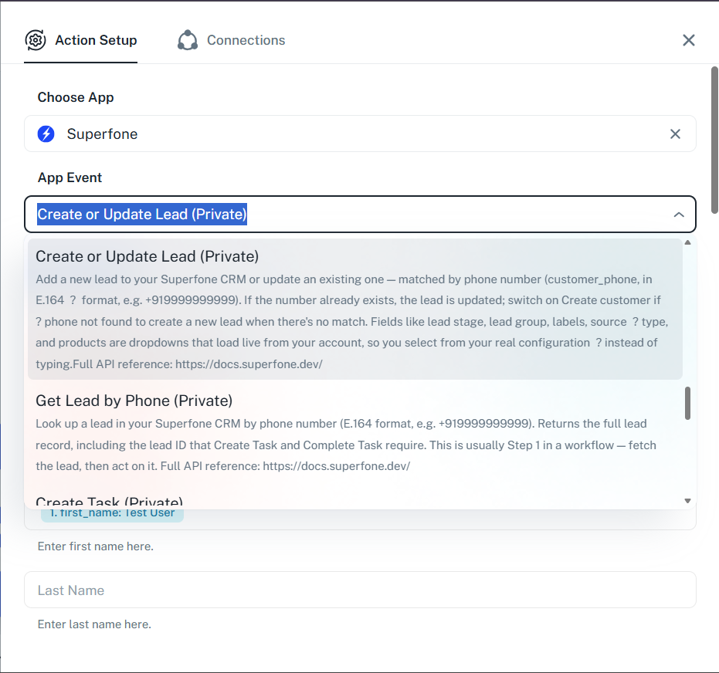Viewport: 719px width, 673px height.
Task: Click the "Enter last name here." hint
Action: coord(94,624)
